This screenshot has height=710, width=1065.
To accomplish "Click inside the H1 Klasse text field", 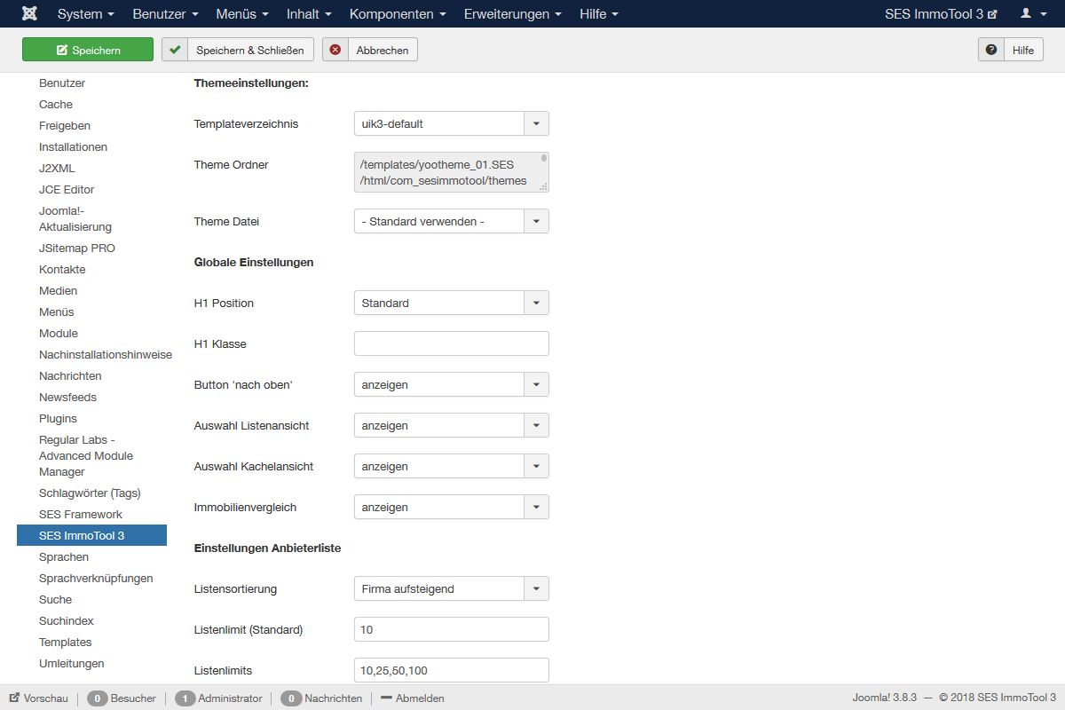I will [451, 344].
